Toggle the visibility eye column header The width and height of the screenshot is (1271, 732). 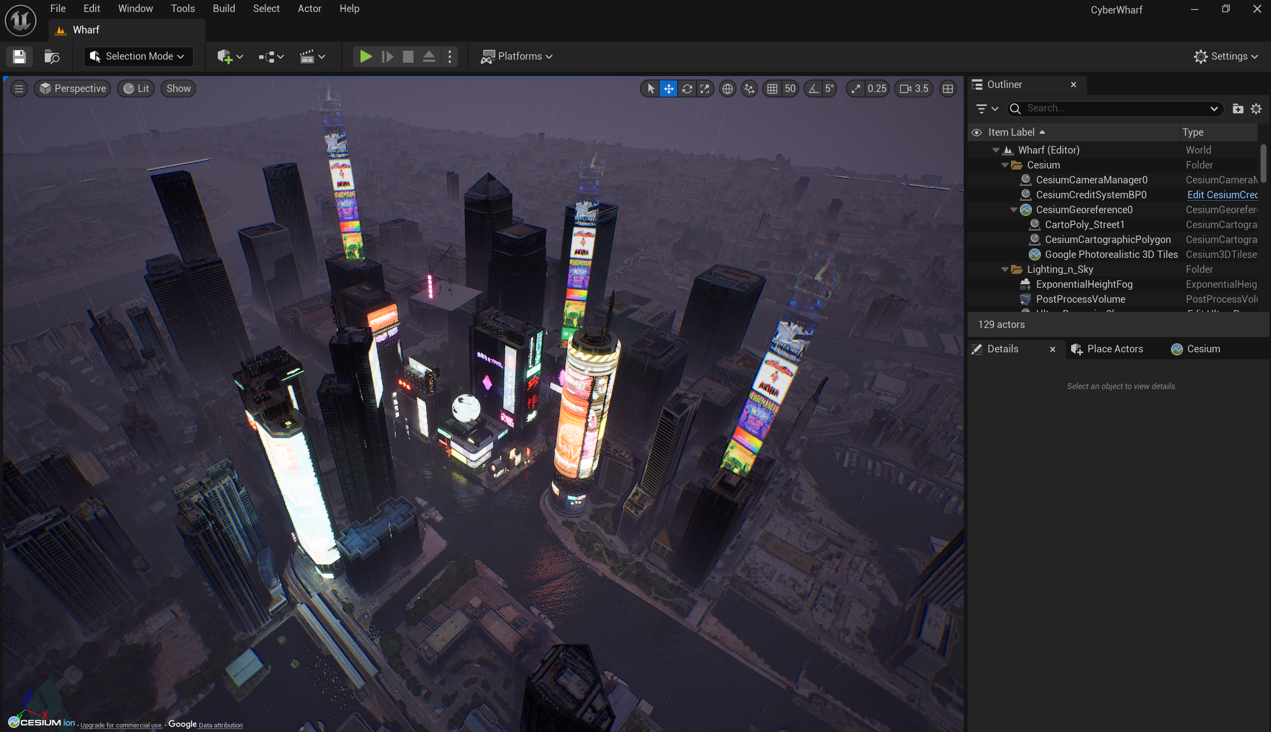976,133
